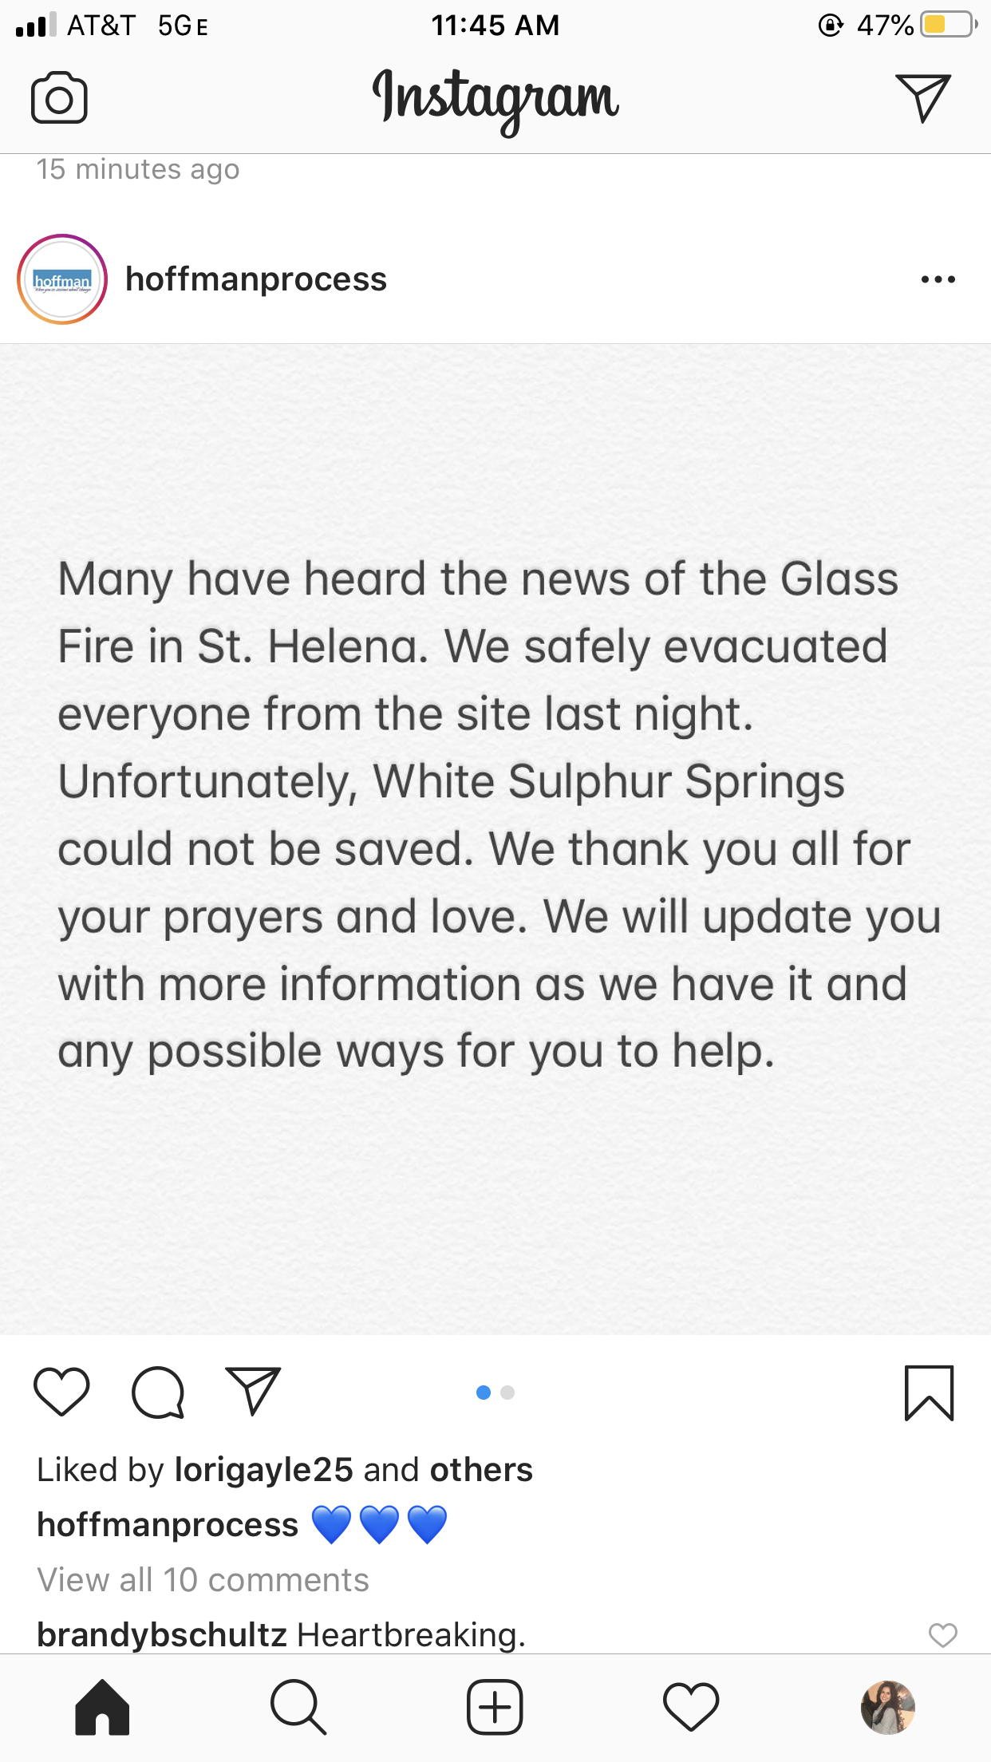Open profile avatar in bottom bar
991x1762 pixels.
point(888,1708)
